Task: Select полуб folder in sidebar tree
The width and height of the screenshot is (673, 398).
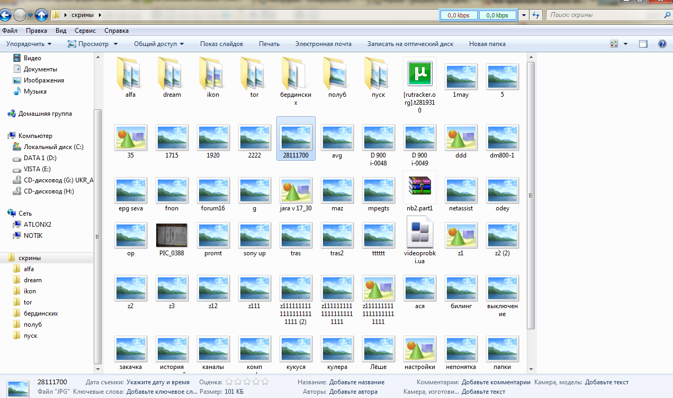Action: pyautogui.click(x=28, y=325)
